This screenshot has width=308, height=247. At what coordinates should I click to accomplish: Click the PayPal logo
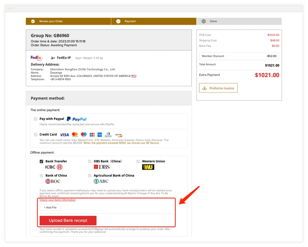tap(77, 119)
